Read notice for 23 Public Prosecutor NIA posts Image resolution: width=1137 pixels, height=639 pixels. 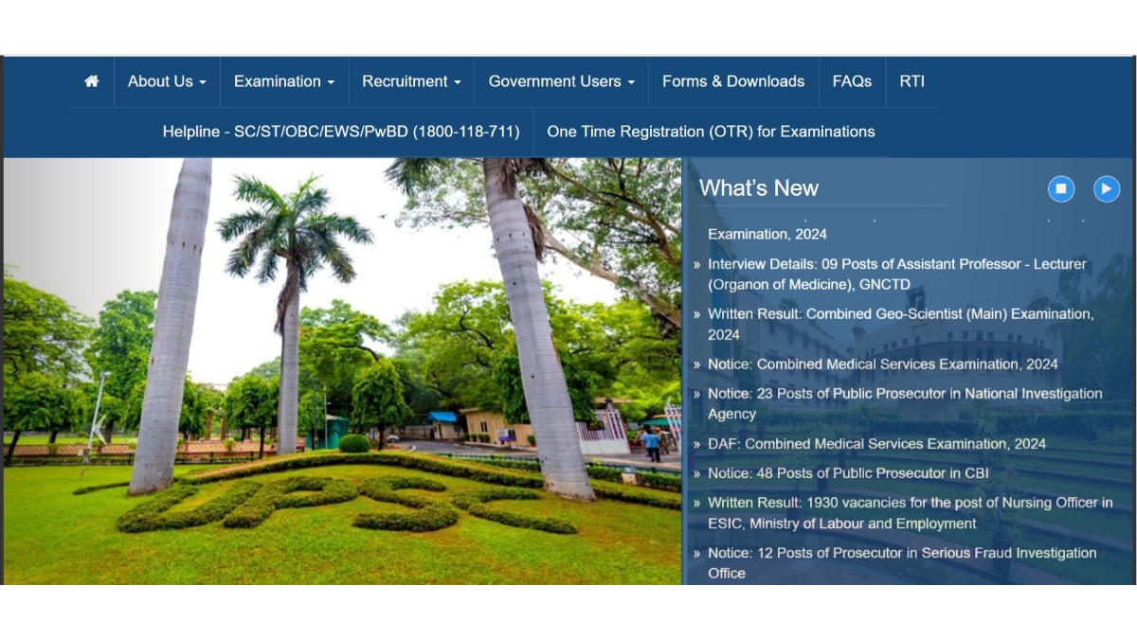[904, 403]
